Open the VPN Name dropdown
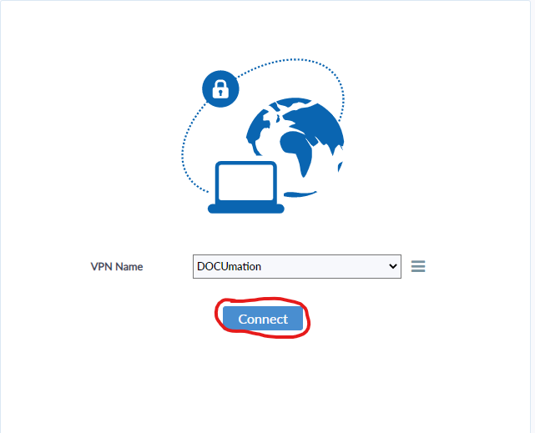The width and height of the screenshot is (535, 433). pyautogui.click(x=297, y=266)
